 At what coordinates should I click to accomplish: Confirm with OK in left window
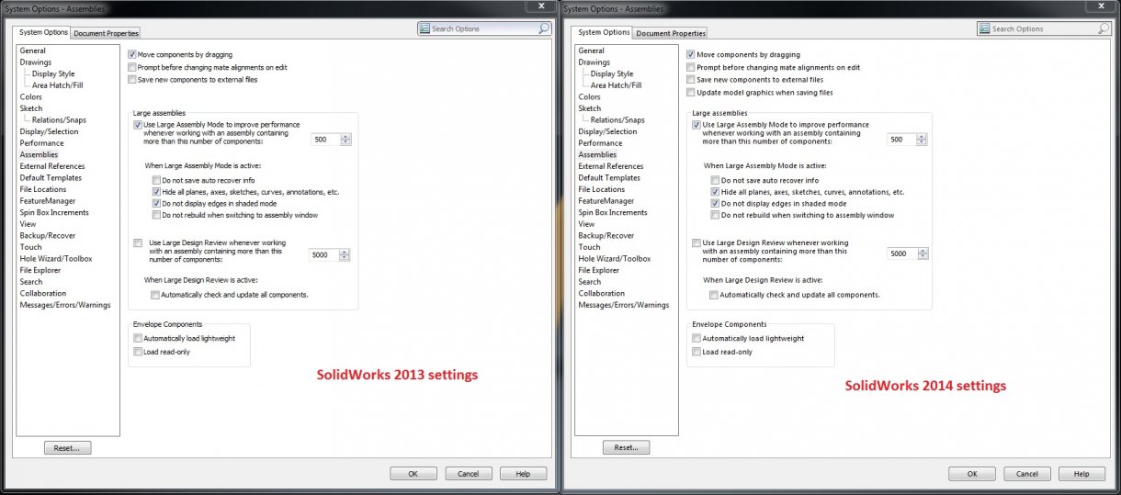[413, 474]
